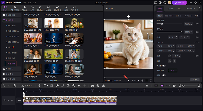The image size is (203, 111).
Task: Click the trash delete icon in timeline toolbar
Action: [x=15, y=86]
